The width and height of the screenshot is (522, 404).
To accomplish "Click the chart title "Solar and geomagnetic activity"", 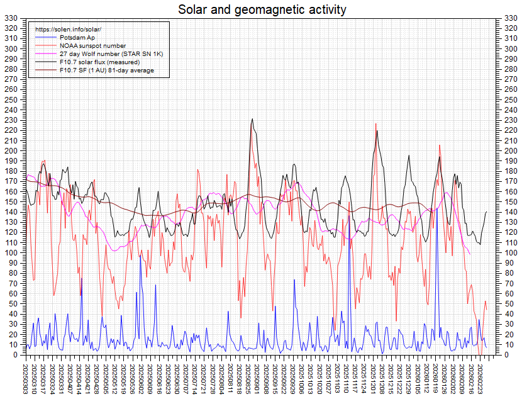I will click(262, 9).
